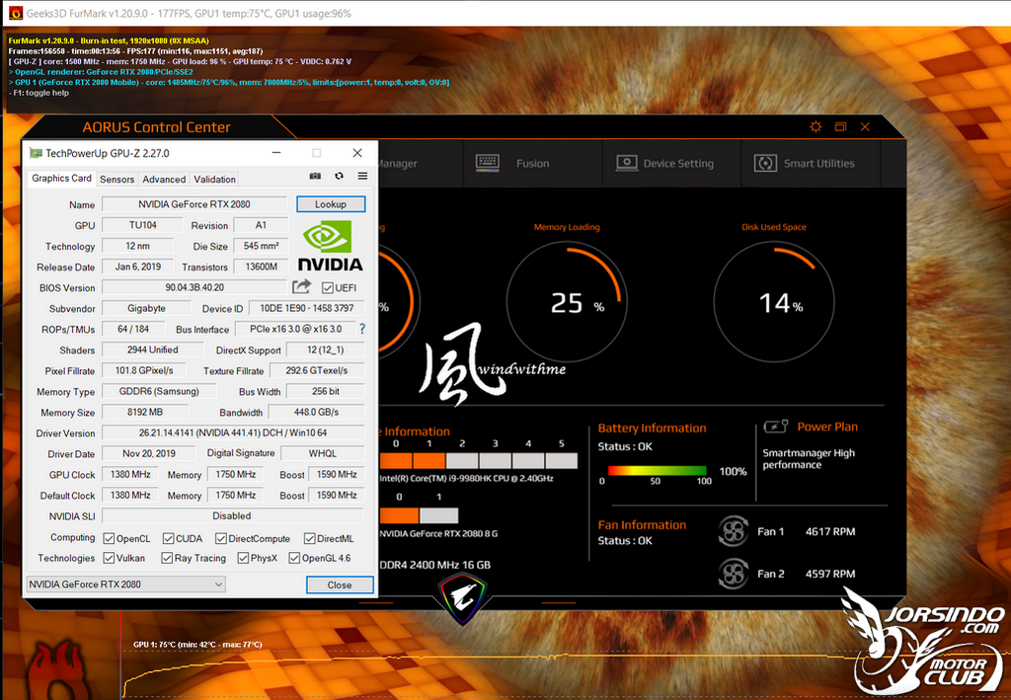The image size is (1011, 700).
Task: Click the GPU usage level bar
Action: coord(419,515)
